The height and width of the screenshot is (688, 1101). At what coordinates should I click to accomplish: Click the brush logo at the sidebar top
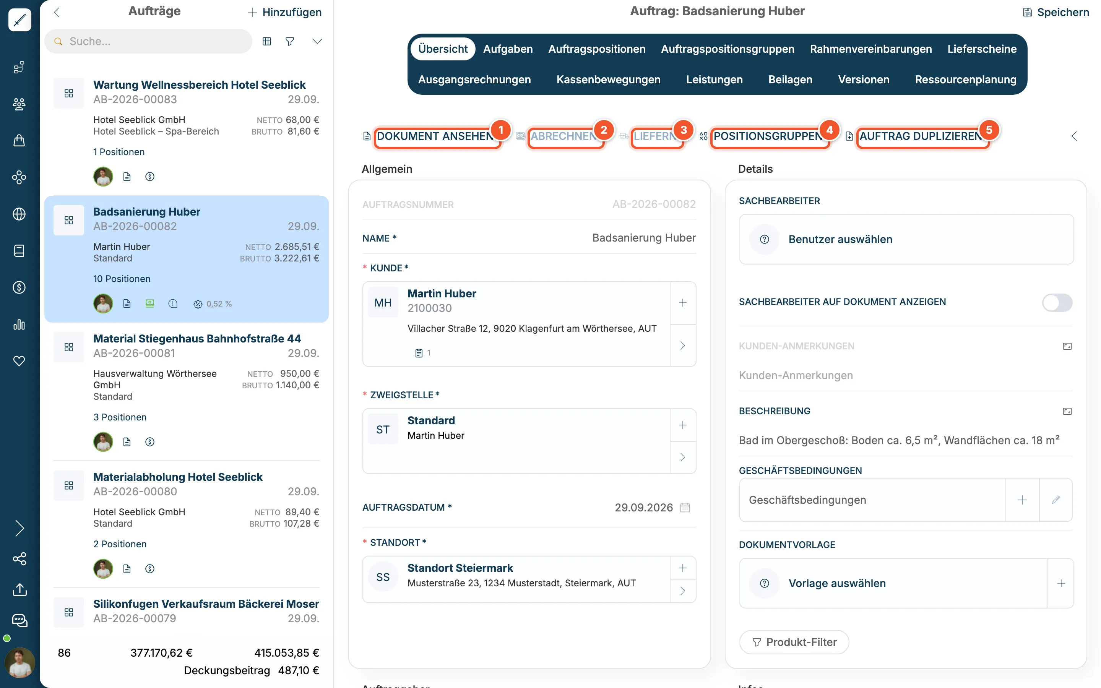[19, 20]
